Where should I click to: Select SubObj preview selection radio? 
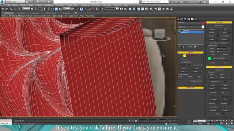[x=186, y=77]
